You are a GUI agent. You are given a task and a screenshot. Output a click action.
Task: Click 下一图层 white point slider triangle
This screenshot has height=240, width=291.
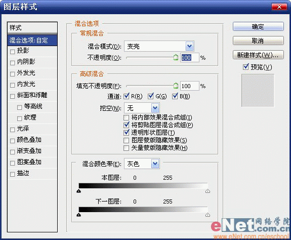207,215
